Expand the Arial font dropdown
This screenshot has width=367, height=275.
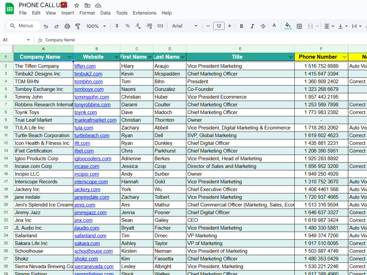pos(185,26)
